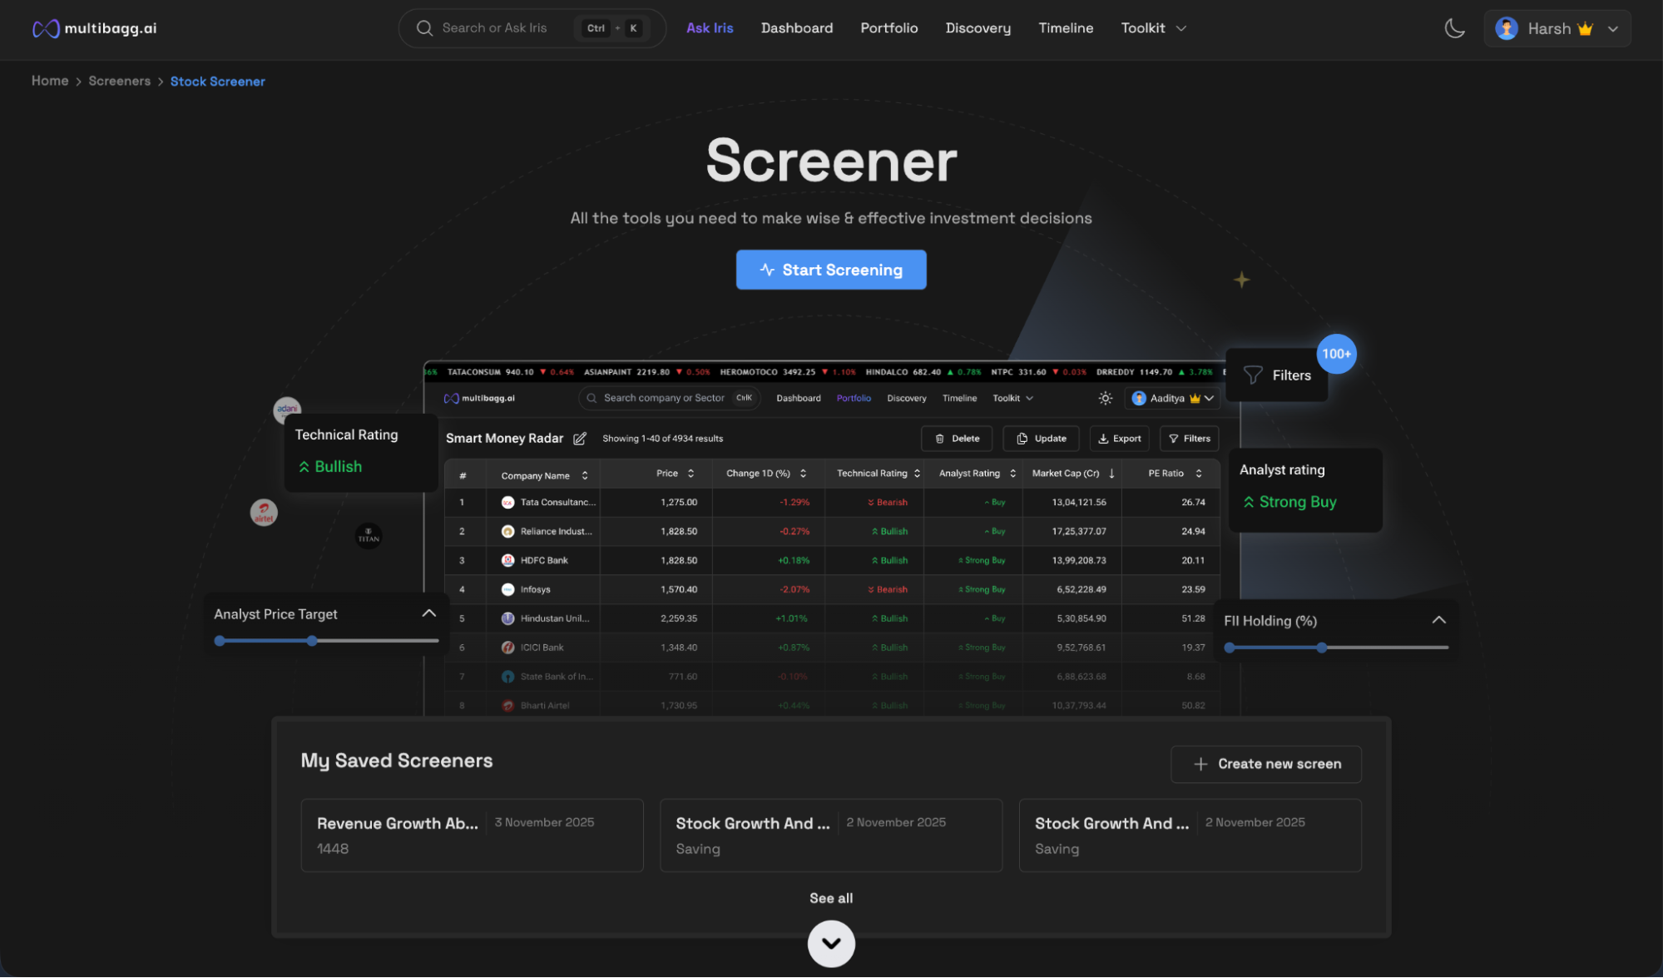The image size is (1663, 978).
Task: Click the search magnifier icon
Action: (x=424, y=28)
